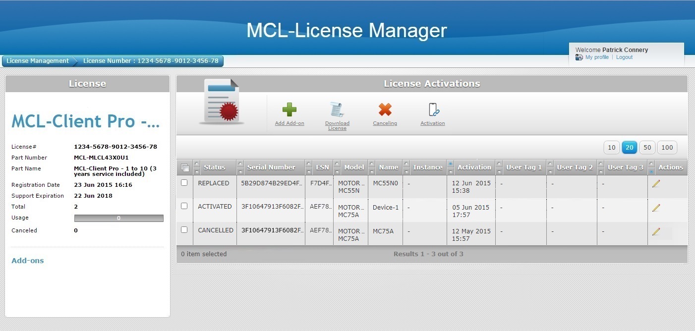The image size is (695, 331).
Task: Click the Activation label link under toolbar
Action: click(433, 123)
